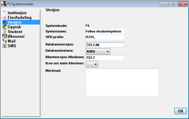Focus the Databaseversjon input field
The height and width of the screenshot is (119, 189).
[105, 45]
